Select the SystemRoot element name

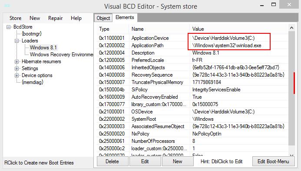point(144,119)
